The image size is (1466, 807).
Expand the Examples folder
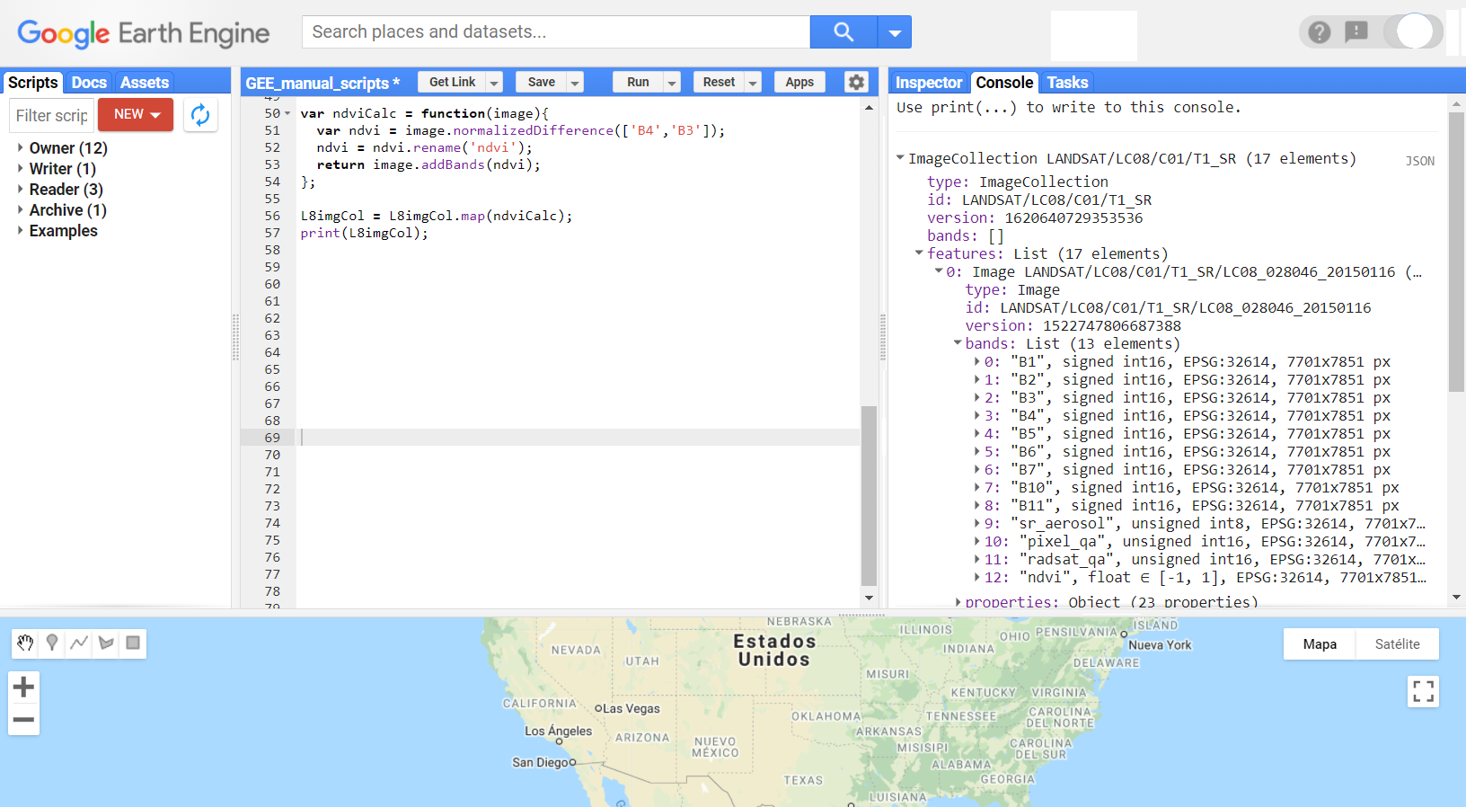[20, 230]
